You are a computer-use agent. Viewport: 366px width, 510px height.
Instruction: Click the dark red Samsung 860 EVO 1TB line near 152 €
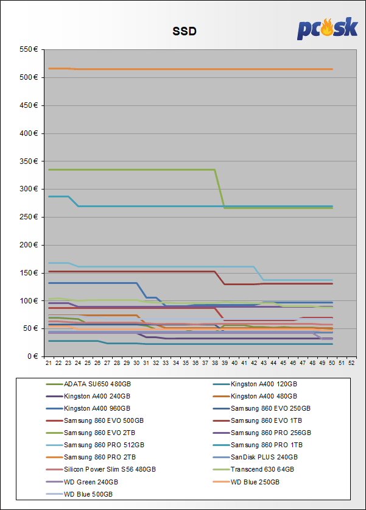132,272
